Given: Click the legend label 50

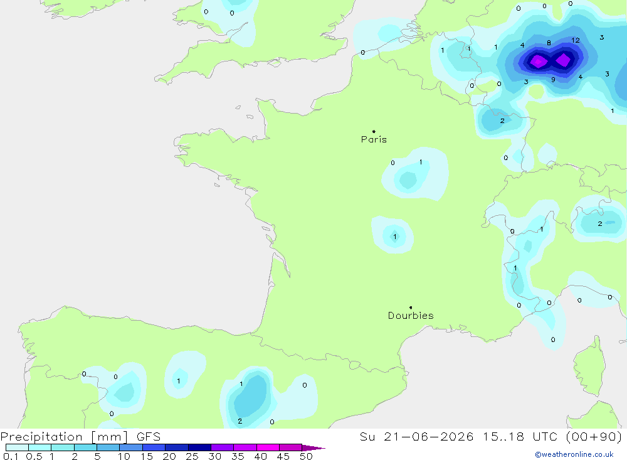Looking at the screenshot, I should point(306,456).
